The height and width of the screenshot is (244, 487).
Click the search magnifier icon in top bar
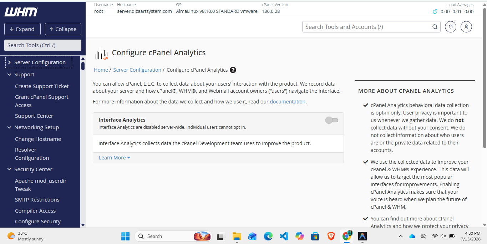coord(435,27)
